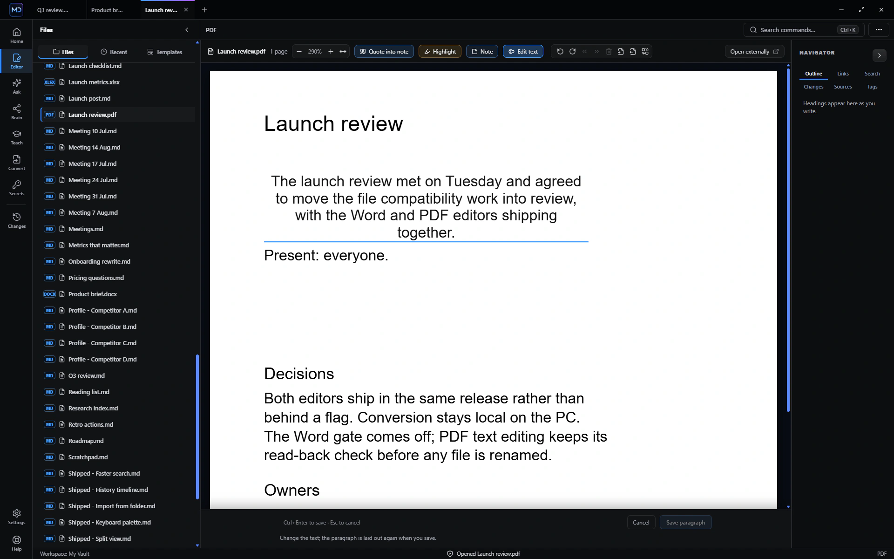894x559 pixels.
Task: Open Settings gear in sidebar
Action: (16, 517)
